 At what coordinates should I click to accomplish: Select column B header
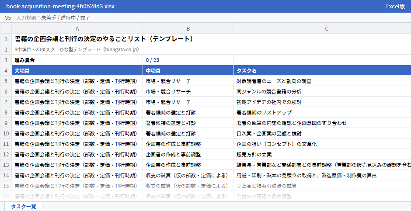(x=188, y=28)
